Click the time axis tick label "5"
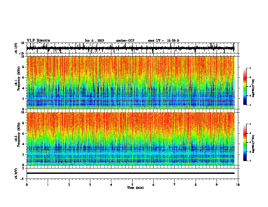This screenshot has width=268, height=207. click(x=132, y=185)
